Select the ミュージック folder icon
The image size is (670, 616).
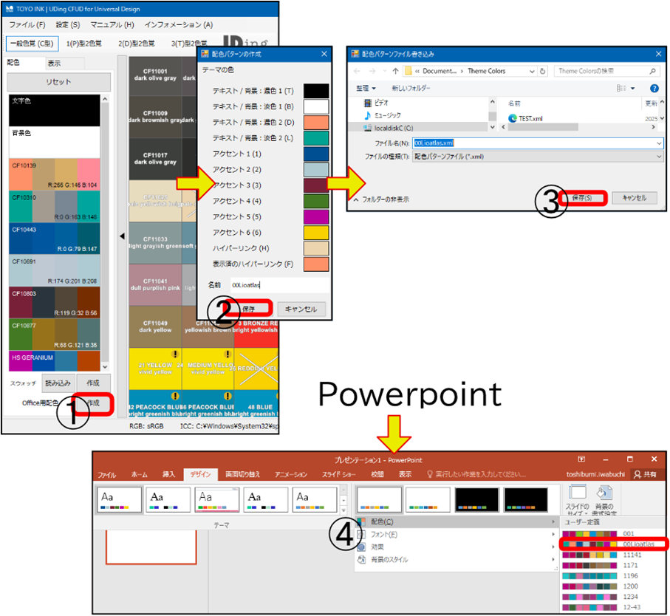tap(368, 116)
